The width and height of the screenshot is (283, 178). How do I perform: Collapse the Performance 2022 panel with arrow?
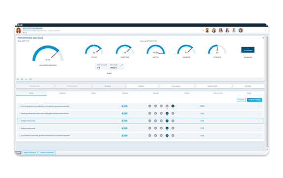coord(263,38)
